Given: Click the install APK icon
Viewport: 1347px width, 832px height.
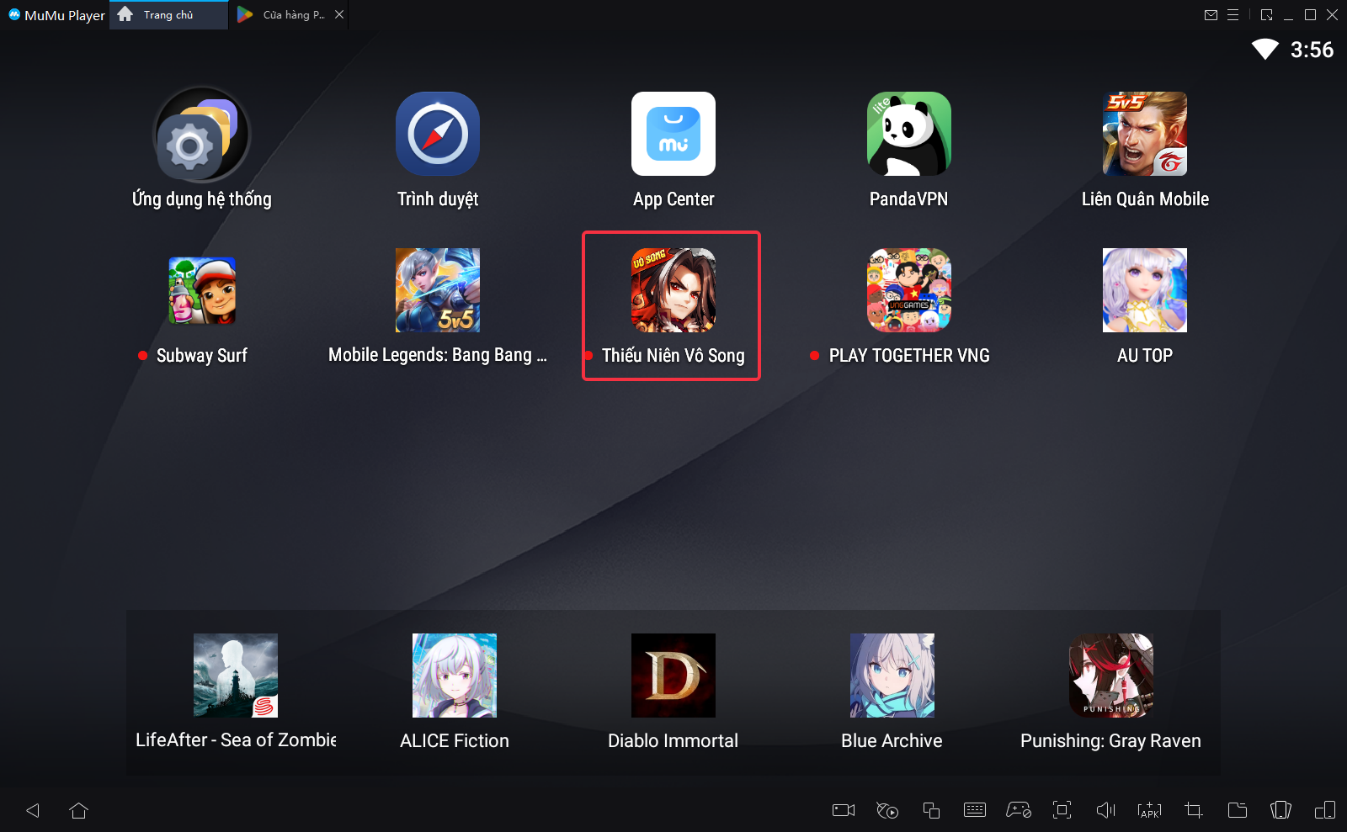Looking at the screenshot, I should pyautogui.click(x=1149, y=810).
